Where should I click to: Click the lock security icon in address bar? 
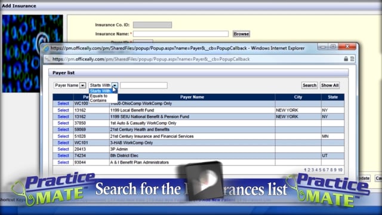(x=346, y=59)
